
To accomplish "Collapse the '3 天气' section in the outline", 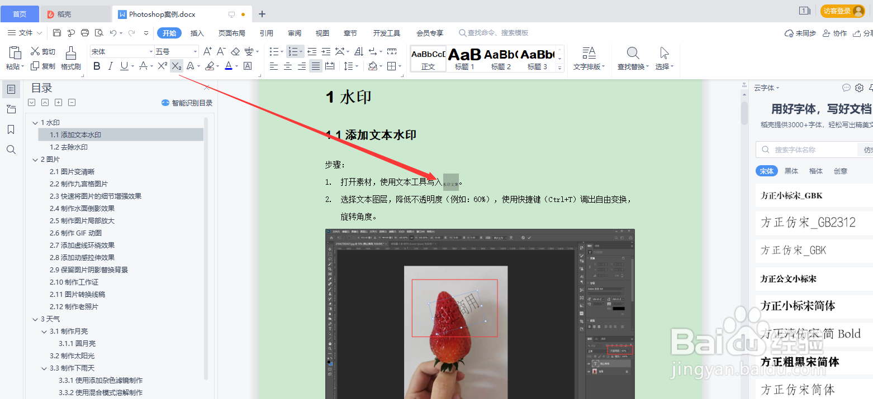I will (x=35, y=319).
